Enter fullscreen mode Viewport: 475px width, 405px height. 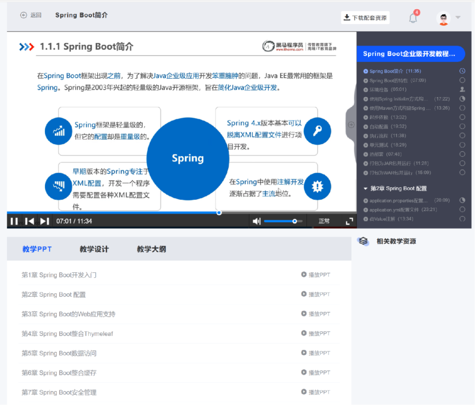coord(349,221)
